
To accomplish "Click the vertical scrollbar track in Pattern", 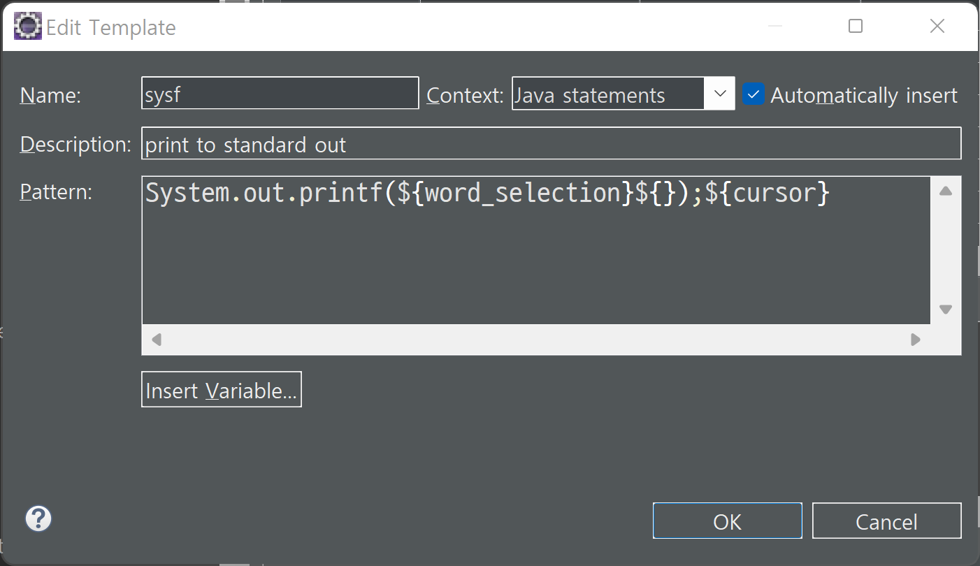I will 946,250.
